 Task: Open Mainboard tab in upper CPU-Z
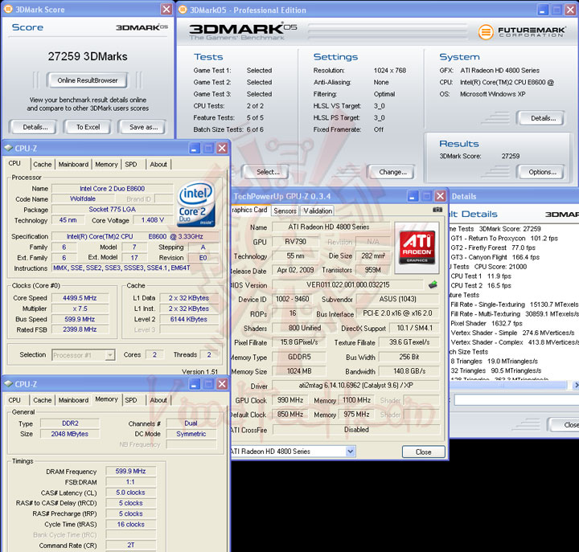[73, 165]
